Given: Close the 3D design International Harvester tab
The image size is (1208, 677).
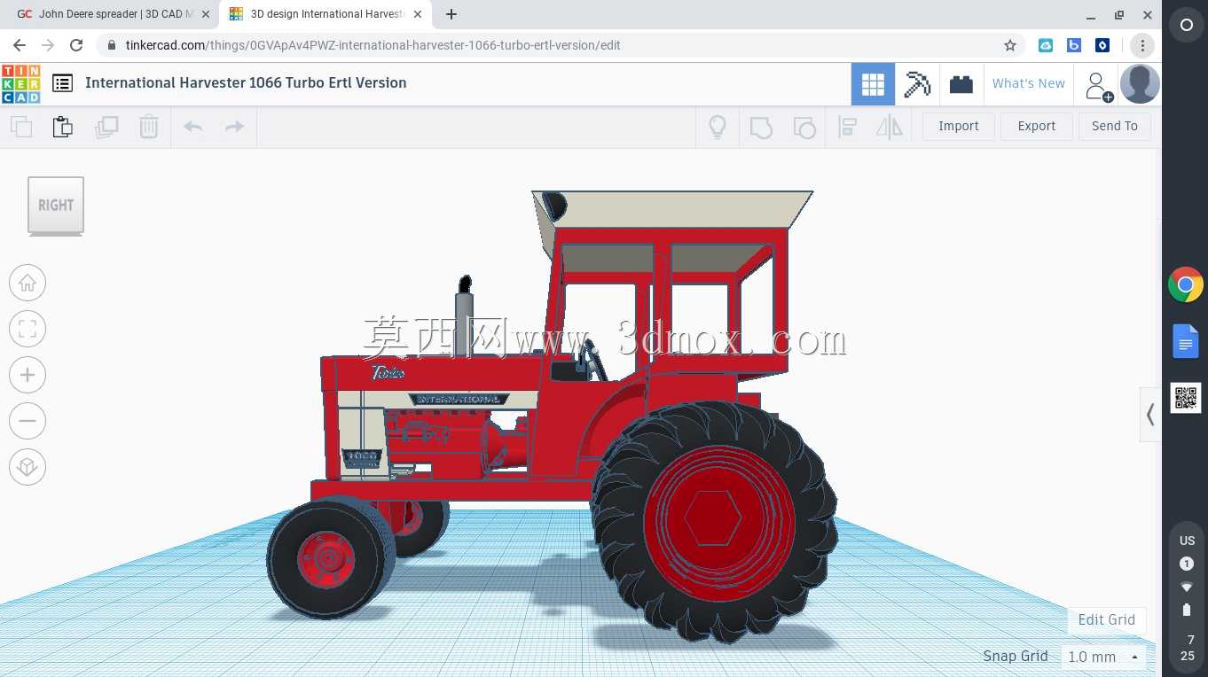Looking at the screenshot, I should (418, 14).
